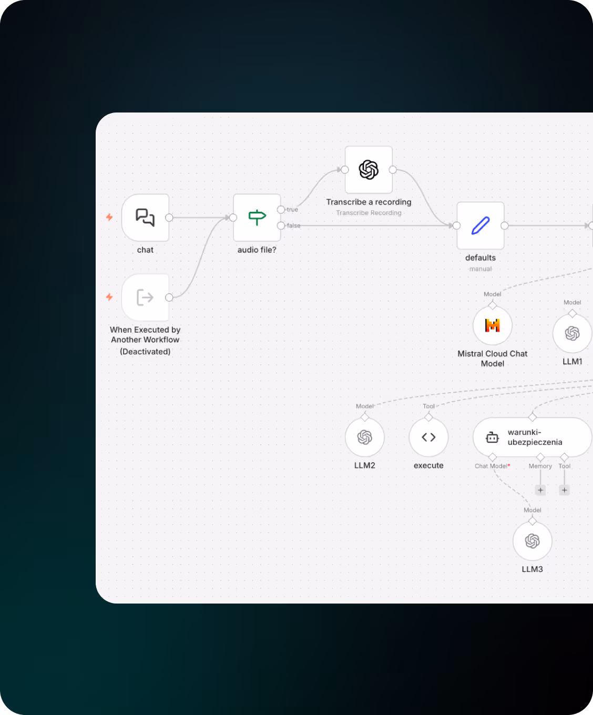Viewport: 593px width, 715px height.
Task: Open the "execute" code tool node
Action: (428, 437)
